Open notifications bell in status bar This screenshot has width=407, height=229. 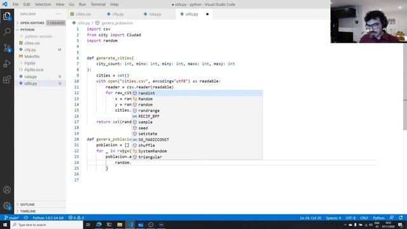point(401,218)
